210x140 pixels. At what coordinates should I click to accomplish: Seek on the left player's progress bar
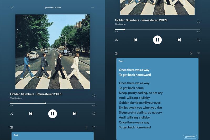point(53,103)
